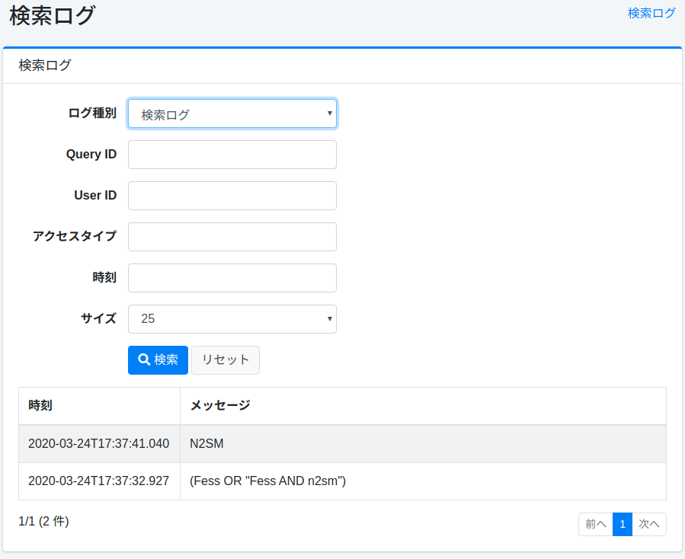Open the サイズ page size dropdown
The image size is (685, 559).
[232, 318]
